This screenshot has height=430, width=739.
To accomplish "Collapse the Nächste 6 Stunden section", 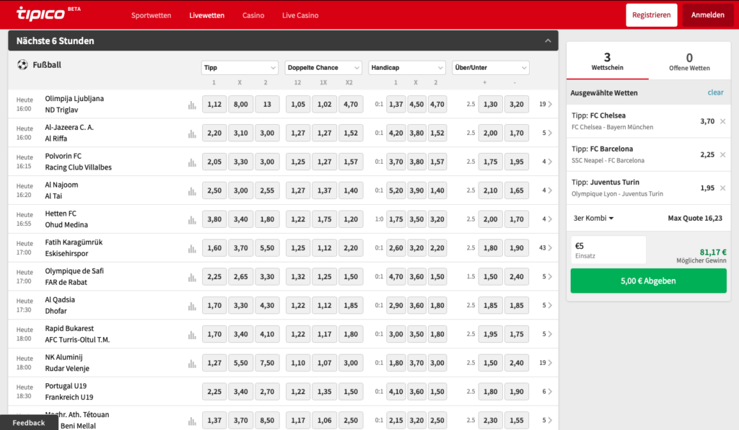I will coord(548,41).
